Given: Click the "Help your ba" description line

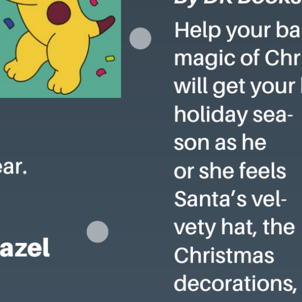Looking at the screenshot, I should pos(238,31).
